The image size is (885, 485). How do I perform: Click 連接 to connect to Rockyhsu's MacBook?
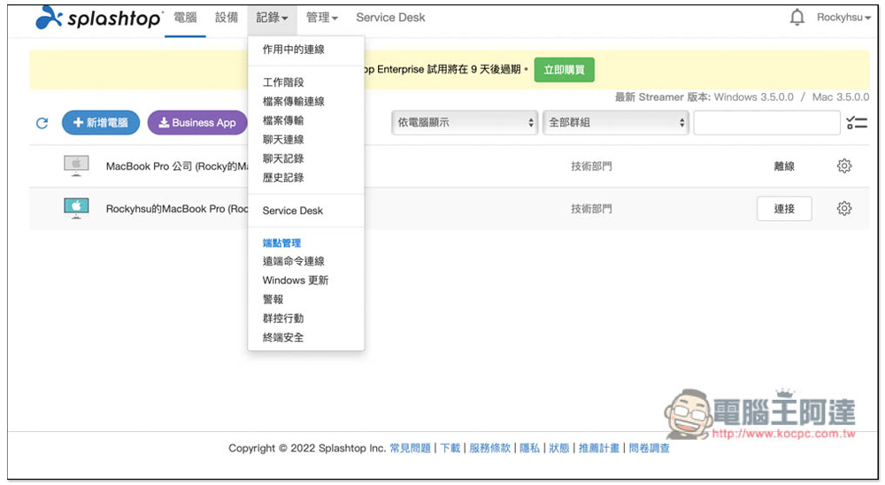[x=784, y=209]
